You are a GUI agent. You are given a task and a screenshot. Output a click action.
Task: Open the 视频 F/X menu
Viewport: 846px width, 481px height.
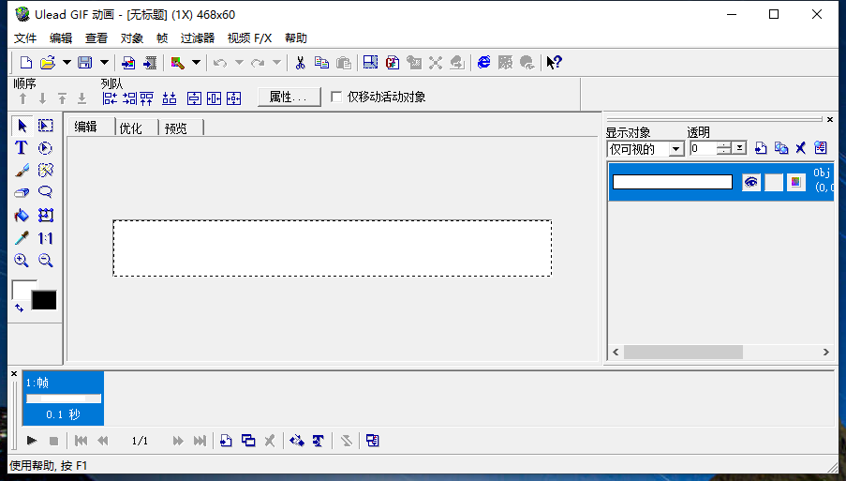pos(249,38)
